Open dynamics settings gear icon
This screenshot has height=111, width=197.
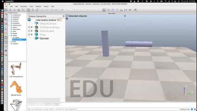tap(62, 10)
